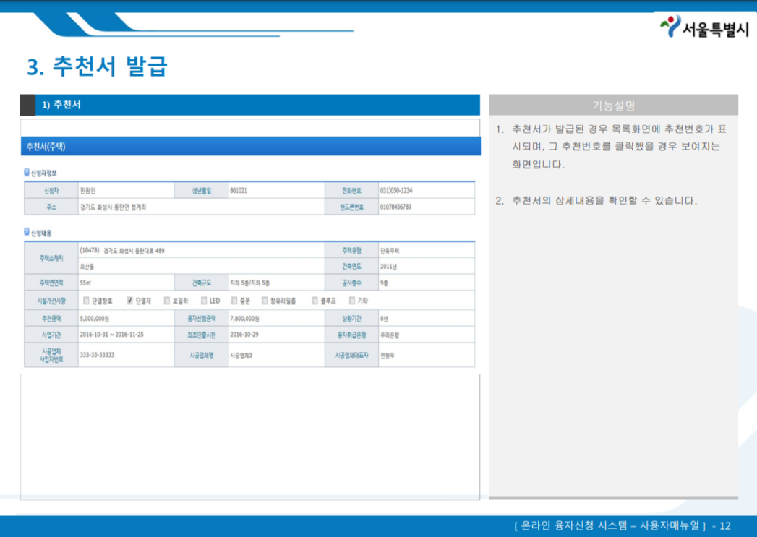This screenshot has width=757, height=537.
Task: Uncheck the 단열재 checkbox
Action: [x=129, y=299]
